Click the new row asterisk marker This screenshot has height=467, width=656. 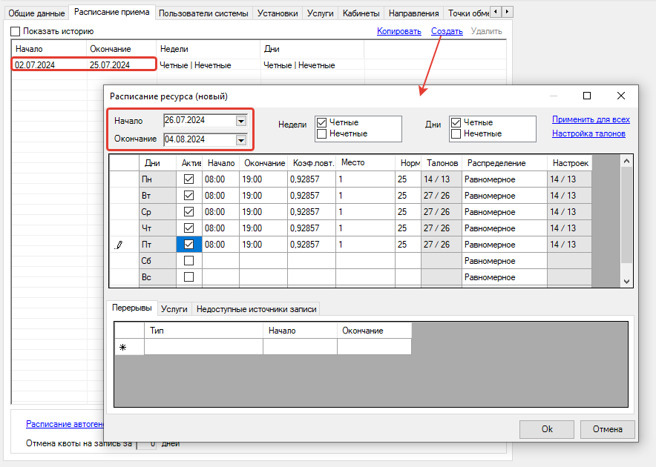123,348
